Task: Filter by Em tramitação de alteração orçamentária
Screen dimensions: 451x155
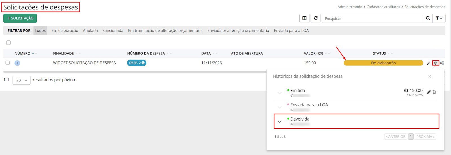Action: pyautogui.click(x=165, y=30)
